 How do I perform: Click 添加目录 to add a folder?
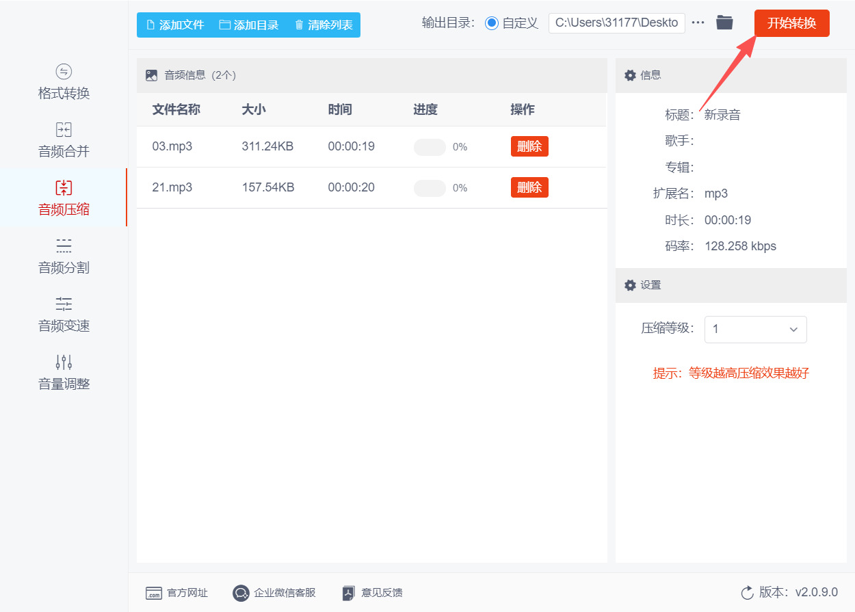[249, 25]
